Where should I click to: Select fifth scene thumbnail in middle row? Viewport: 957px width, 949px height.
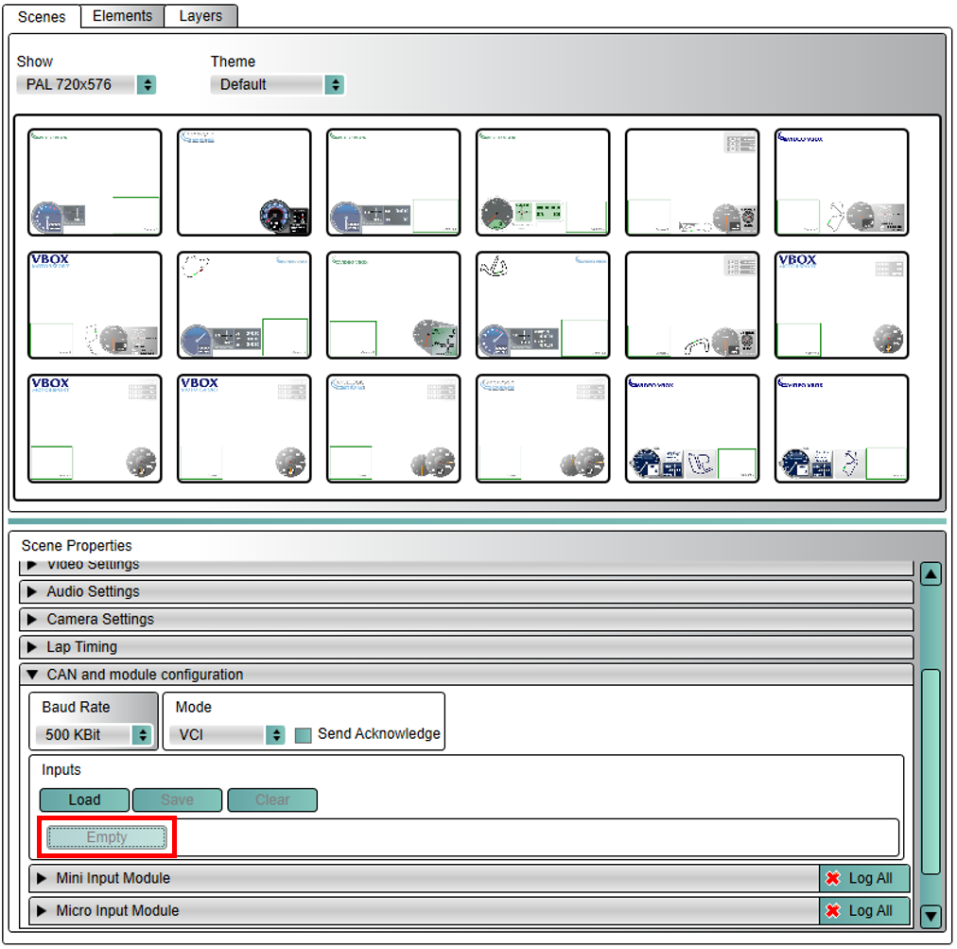[x=693, y=306]
